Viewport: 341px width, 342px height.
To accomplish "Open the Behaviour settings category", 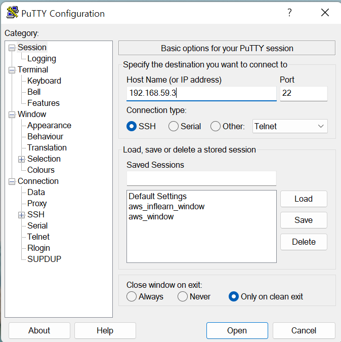I will click(46, 136).
